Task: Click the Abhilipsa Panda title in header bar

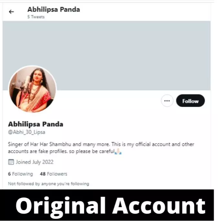Action: [x=54, y=9]
